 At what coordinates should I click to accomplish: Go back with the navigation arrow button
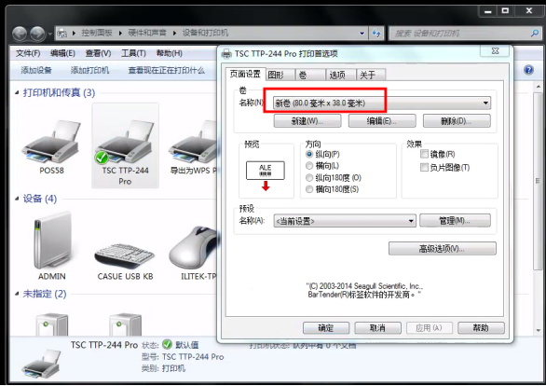click(x=20, y=34)
